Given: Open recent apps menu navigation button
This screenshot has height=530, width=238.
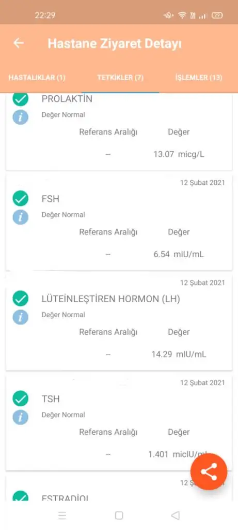Looking at the screenshot, I should 62,516.
